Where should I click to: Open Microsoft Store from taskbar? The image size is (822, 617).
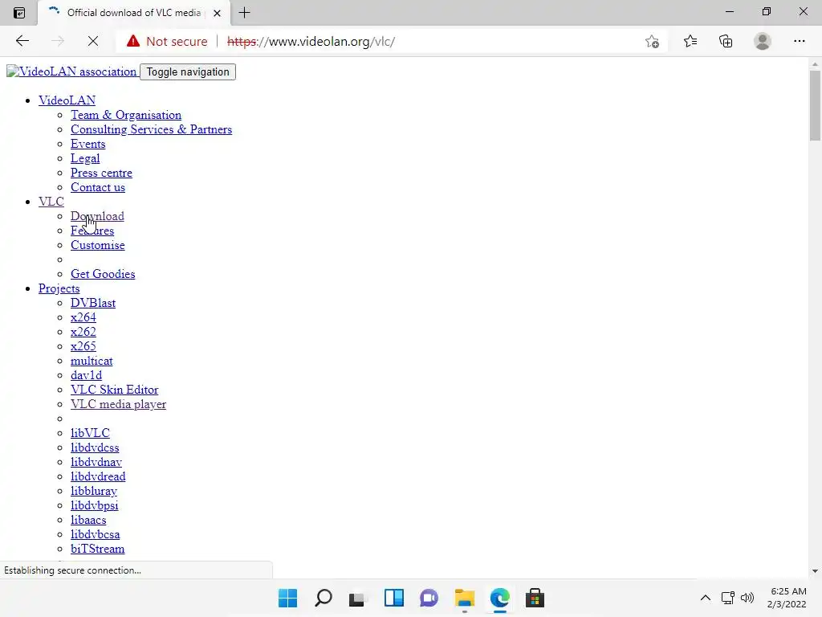535,598
